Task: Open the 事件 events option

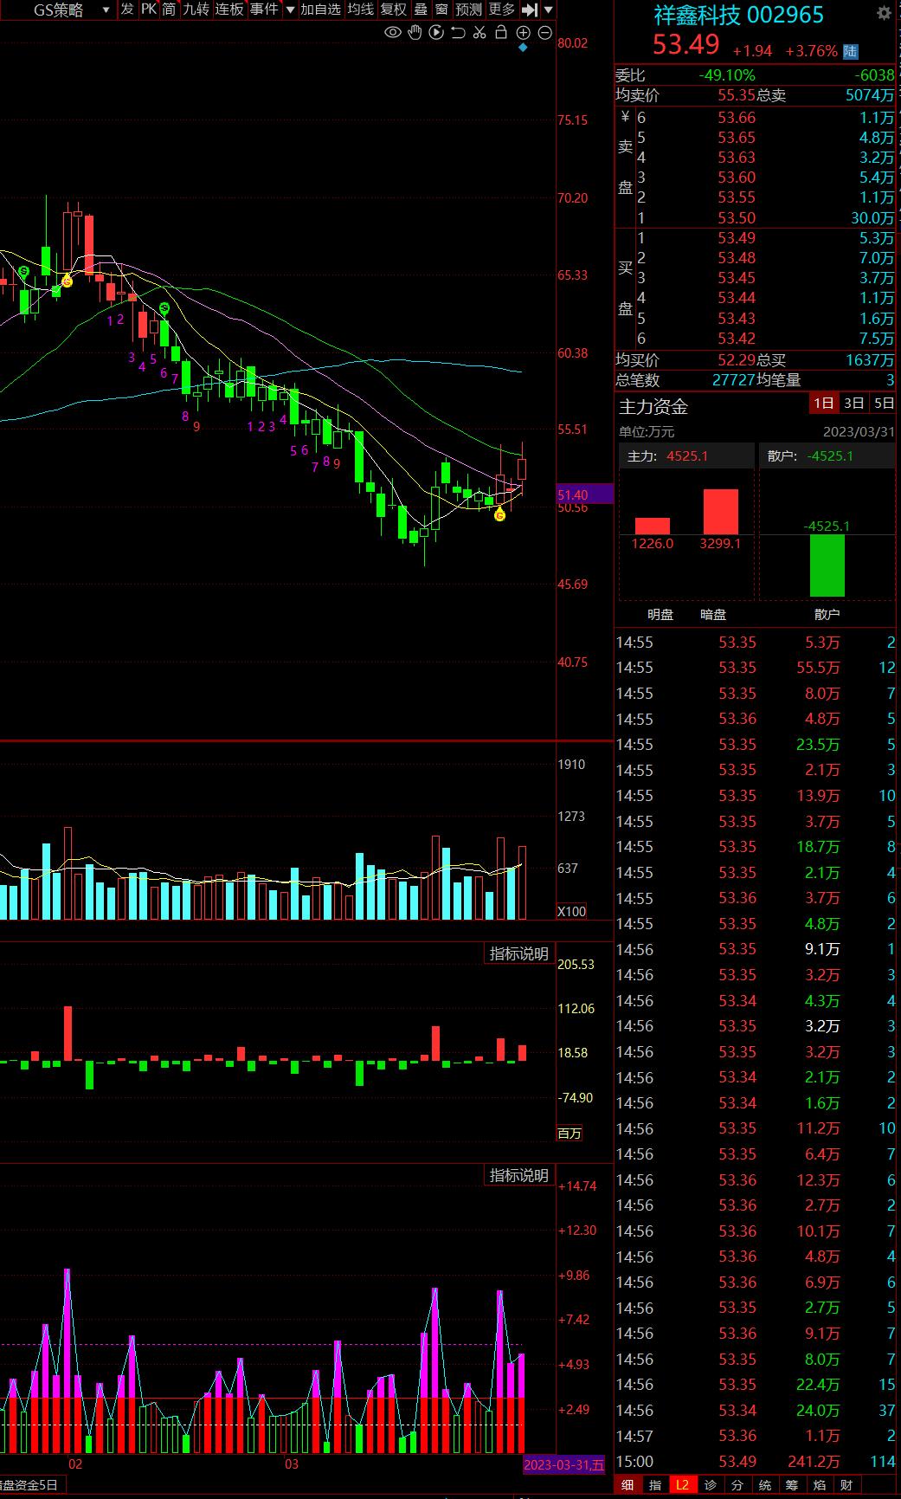Action: (264, 10)
